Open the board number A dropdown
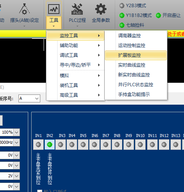 [29, 99]
